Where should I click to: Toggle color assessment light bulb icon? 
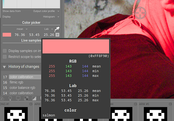pyautogui.click(x=10, y=98)
